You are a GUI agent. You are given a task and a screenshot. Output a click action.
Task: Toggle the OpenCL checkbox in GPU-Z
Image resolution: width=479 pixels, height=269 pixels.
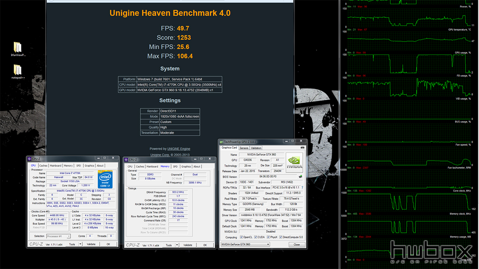click(x=241, y=237)
